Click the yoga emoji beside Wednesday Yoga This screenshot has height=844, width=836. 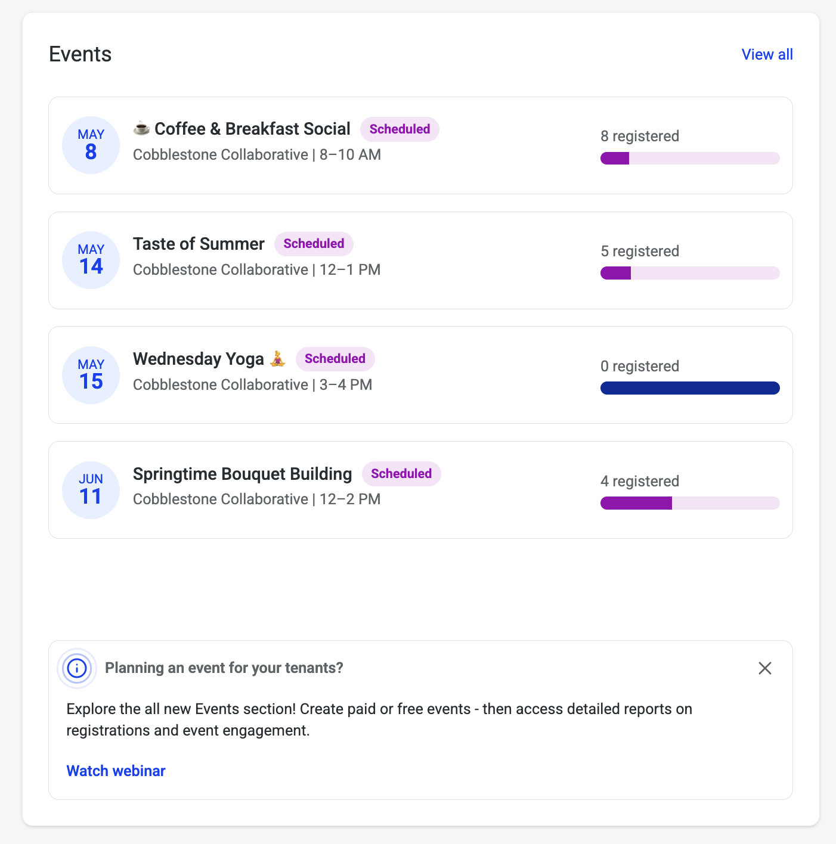[x=277, y=359]
